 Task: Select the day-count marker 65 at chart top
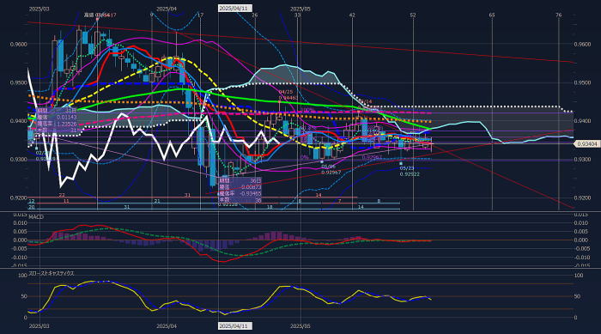pyautogui.click(x=492, y=15)
